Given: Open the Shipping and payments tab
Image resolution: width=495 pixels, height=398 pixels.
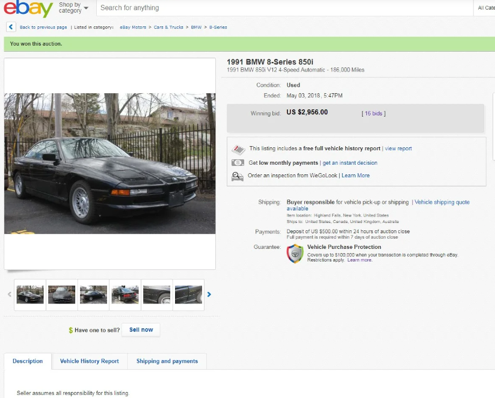Looking at the screenshot, I should 167,361.
